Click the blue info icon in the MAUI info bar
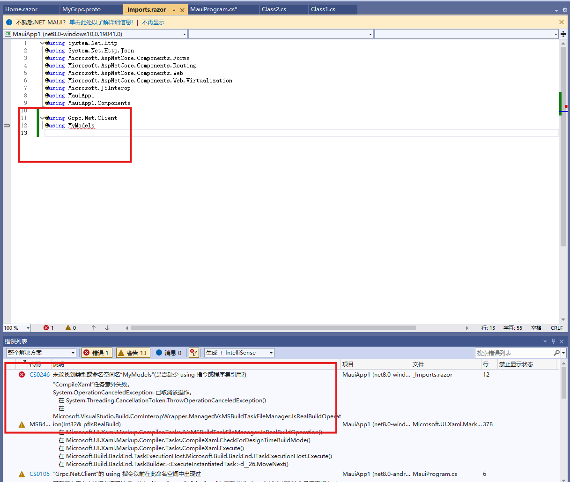The image size is (570, 482). [9, 22]
